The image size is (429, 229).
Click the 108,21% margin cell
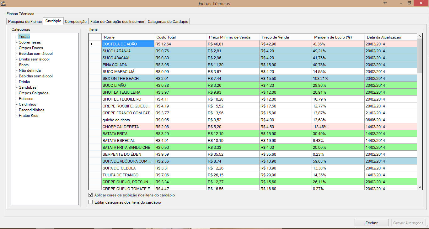click(338, 79)
